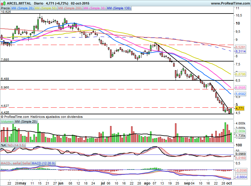
Task: Click the sep month axis label
Action: [x=187, y=183]
